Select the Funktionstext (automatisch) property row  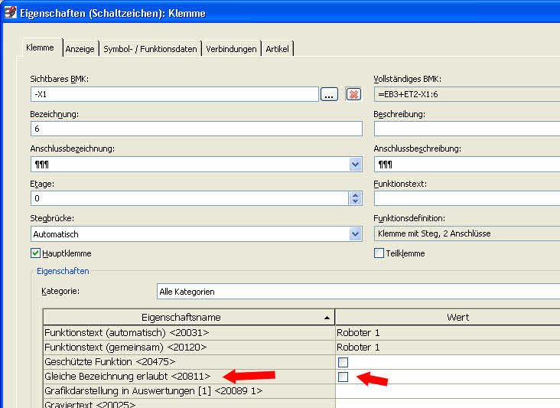(188, 333)
